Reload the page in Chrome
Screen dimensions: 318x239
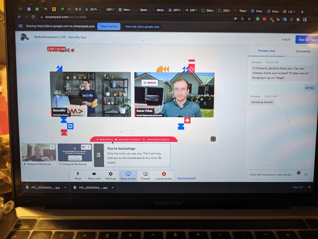(33, 17)
